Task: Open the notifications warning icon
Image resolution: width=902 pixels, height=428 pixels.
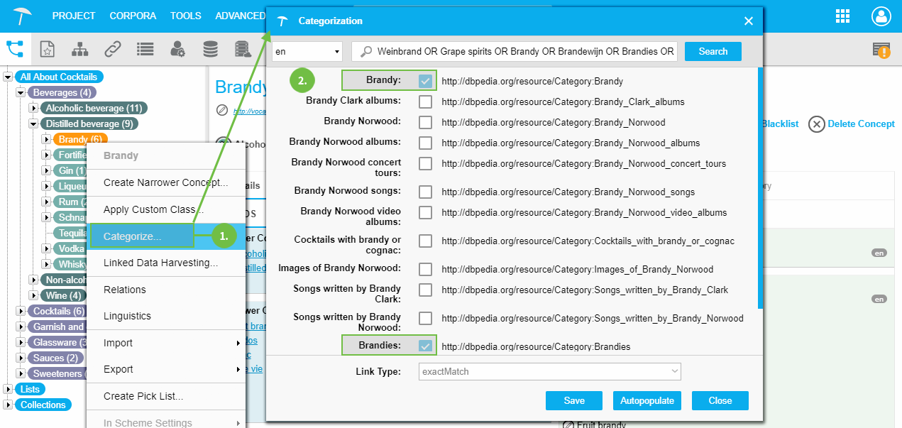Action: click(881, 50)
